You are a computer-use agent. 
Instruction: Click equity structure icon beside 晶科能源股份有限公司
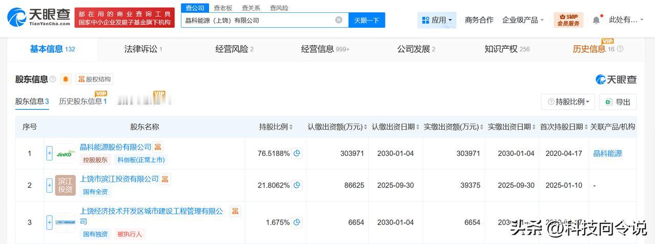click(x=158, y=147)
